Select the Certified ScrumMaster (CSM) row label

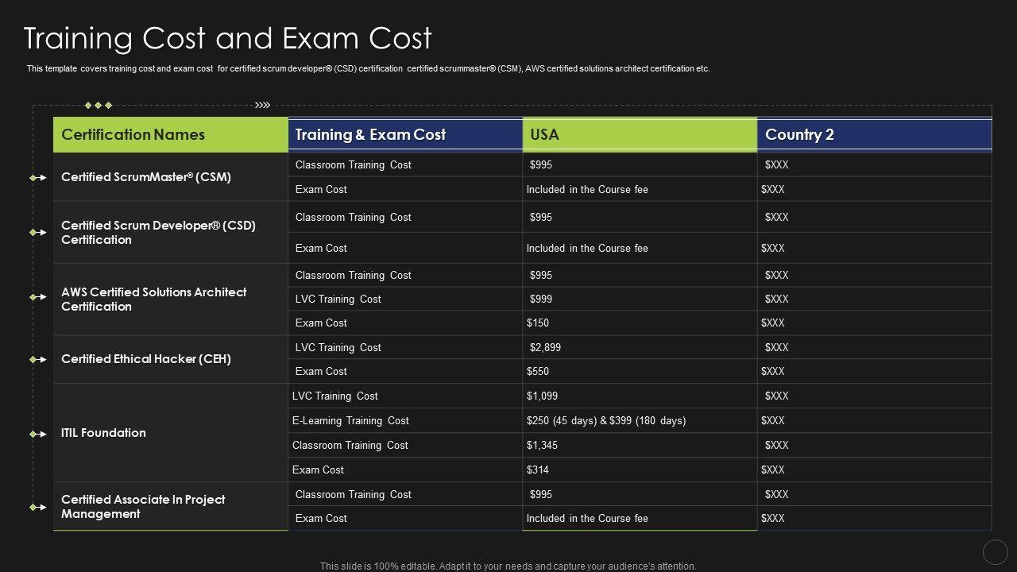coord(146,177)
